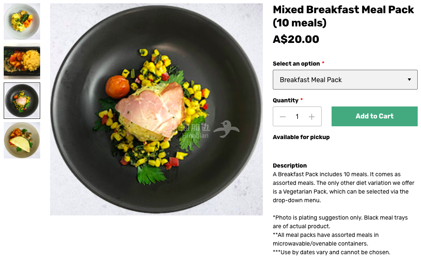Select the ham and corn bowl thumbnail
This screenshot has width=421, height=260.
22,101
